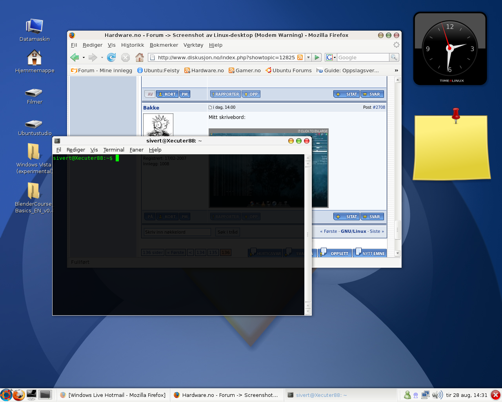Click the Firefox back arrow button

coord(75,57)
